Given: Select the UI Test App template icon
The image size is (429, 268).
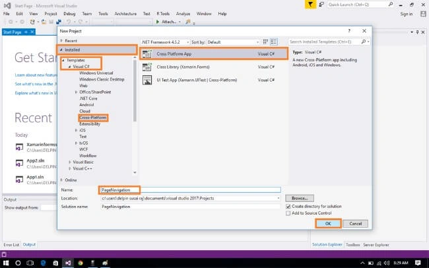Looking at the screenshot, I should click(147, 80).
